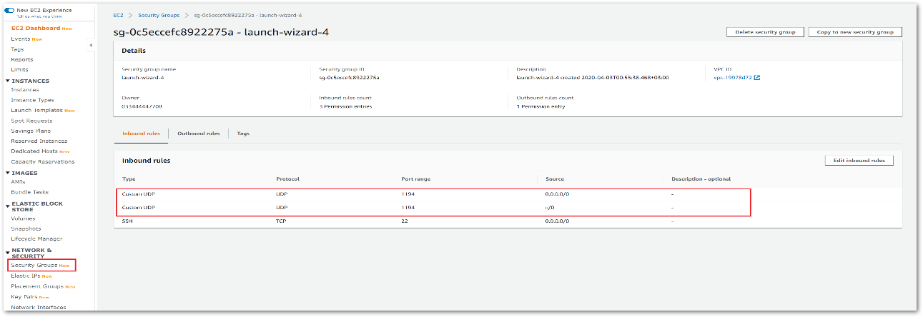Open the Tags tab
Screen dimensions: 923x317
(243, 134)
